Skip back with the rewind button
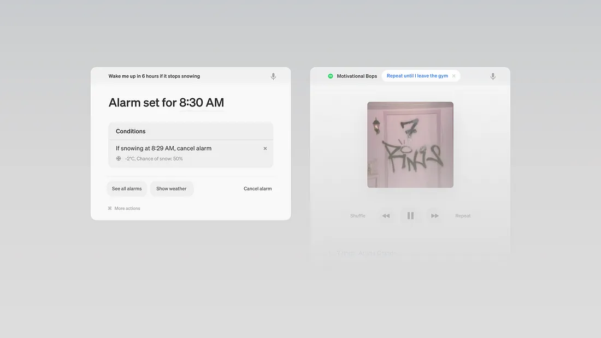 [386, 216]
